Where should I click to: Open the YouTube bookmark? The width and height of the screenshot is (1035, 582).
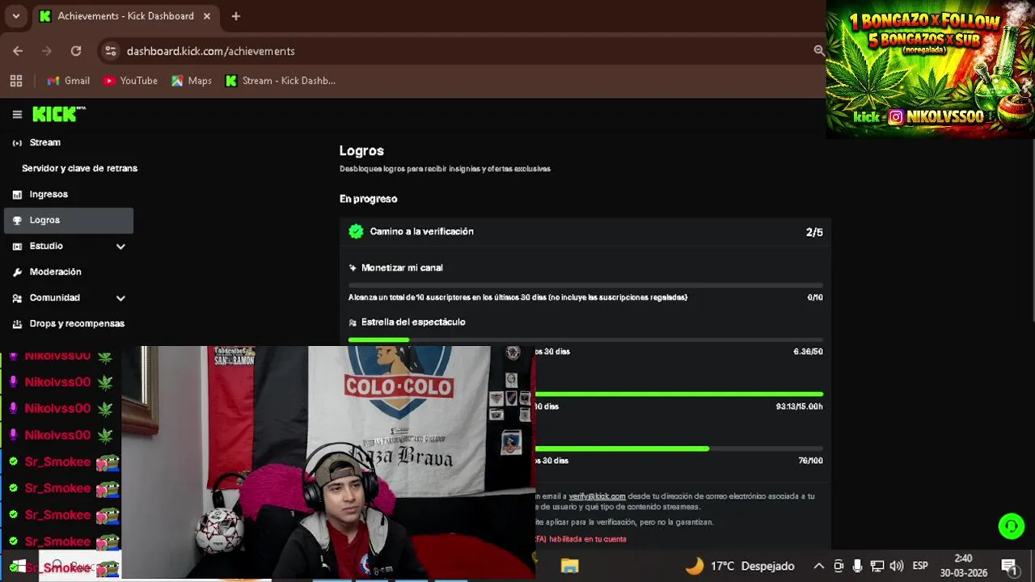pos(130,81)
